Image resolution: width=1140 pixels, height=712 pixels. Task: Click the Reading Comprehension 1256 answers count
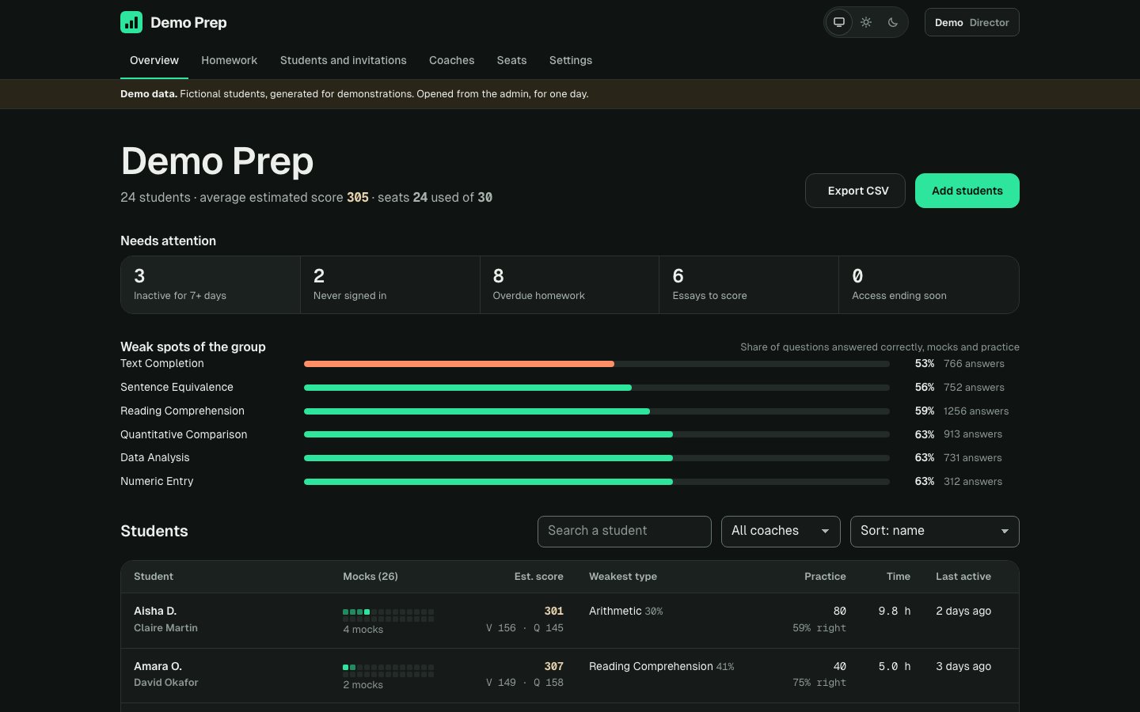click(976, 411)
